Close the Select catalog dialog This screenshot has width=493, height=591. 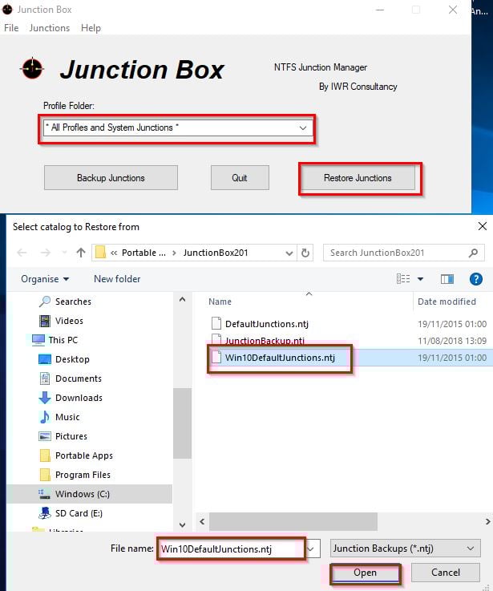click(x=482, y=226)
